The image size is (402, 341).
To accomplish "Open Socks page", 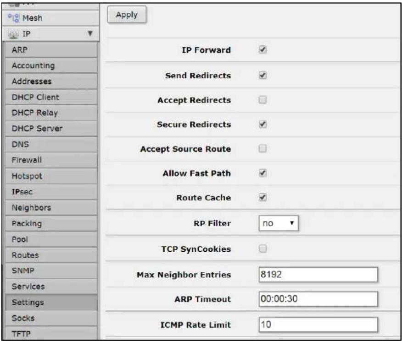I will 51,318.
